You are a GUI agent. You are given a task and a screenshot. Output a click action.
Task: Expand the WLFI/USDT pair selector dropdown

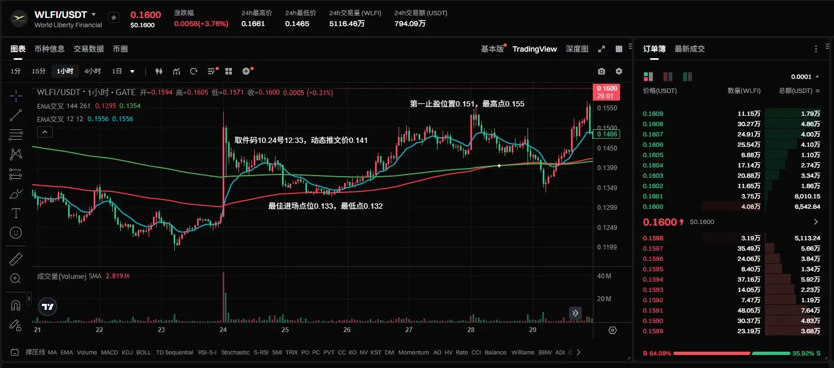point(94,15)
